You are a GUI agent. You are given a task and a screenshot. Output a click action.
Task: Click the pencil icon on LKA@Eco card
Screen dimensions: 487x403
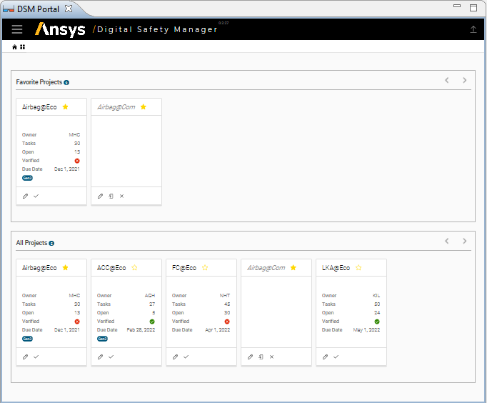point(326,357)
